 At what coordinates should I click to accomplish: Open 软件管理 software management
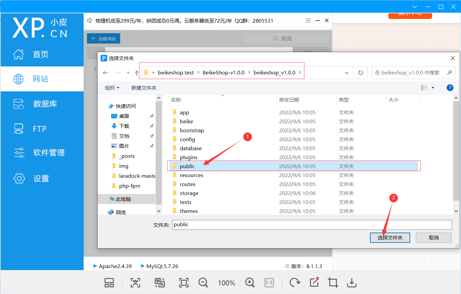(x=41, y=153)
